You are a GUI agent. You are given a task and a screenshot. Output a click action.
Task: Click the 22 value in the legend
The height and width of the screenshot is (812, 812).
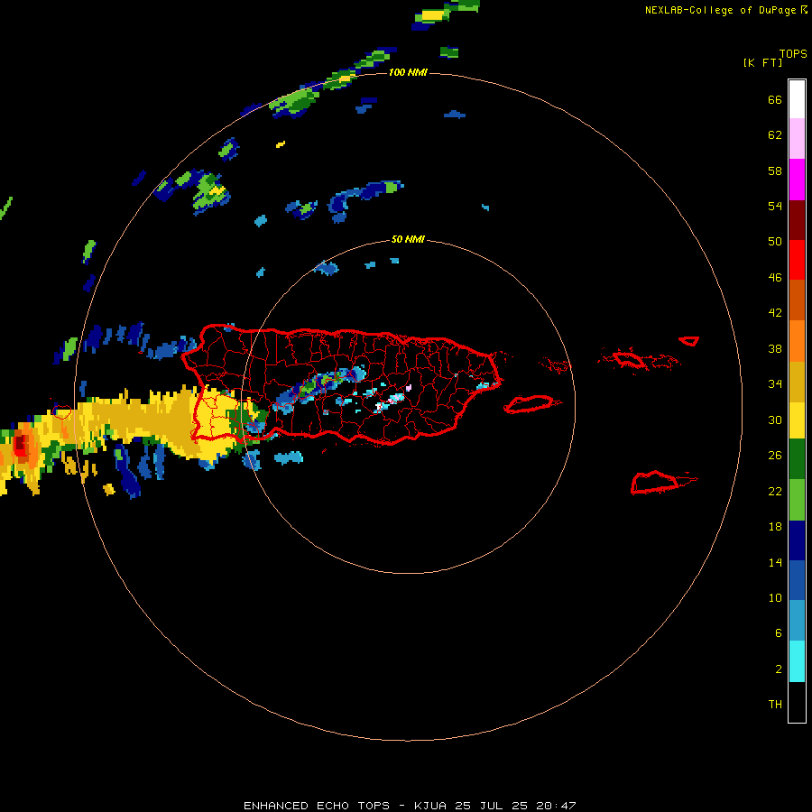point(775,491)
